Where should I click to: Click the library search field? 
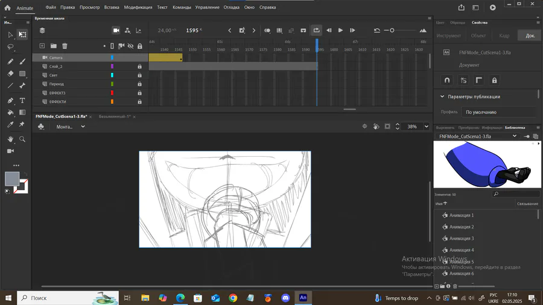pos(516,194)
